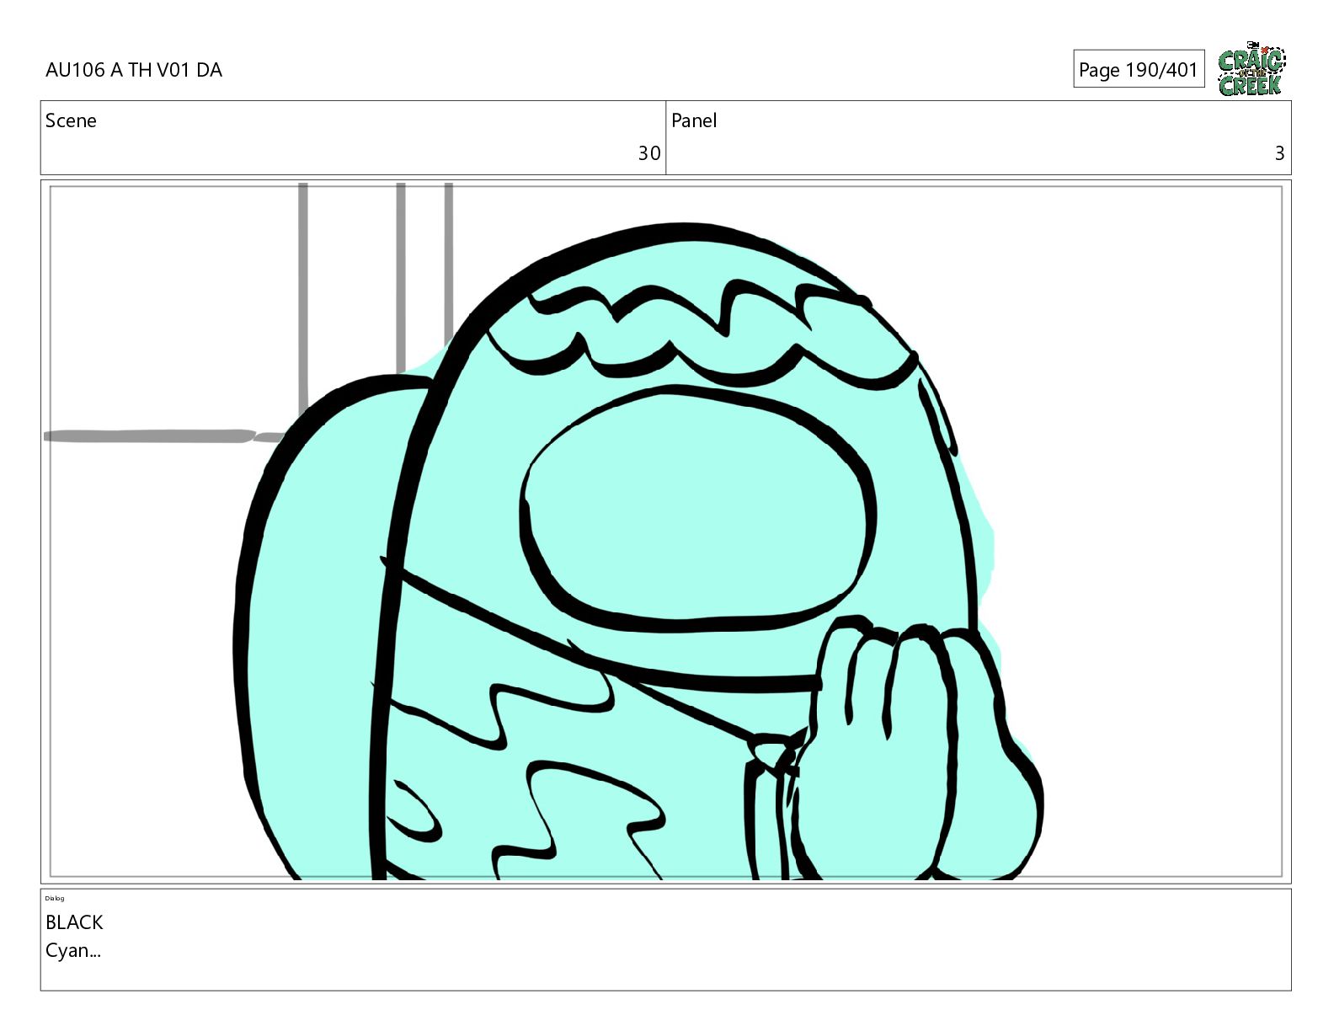1334x1031 pixels.
Task: Click the cyan crewmate storyboard drawing
Action: 638,552
